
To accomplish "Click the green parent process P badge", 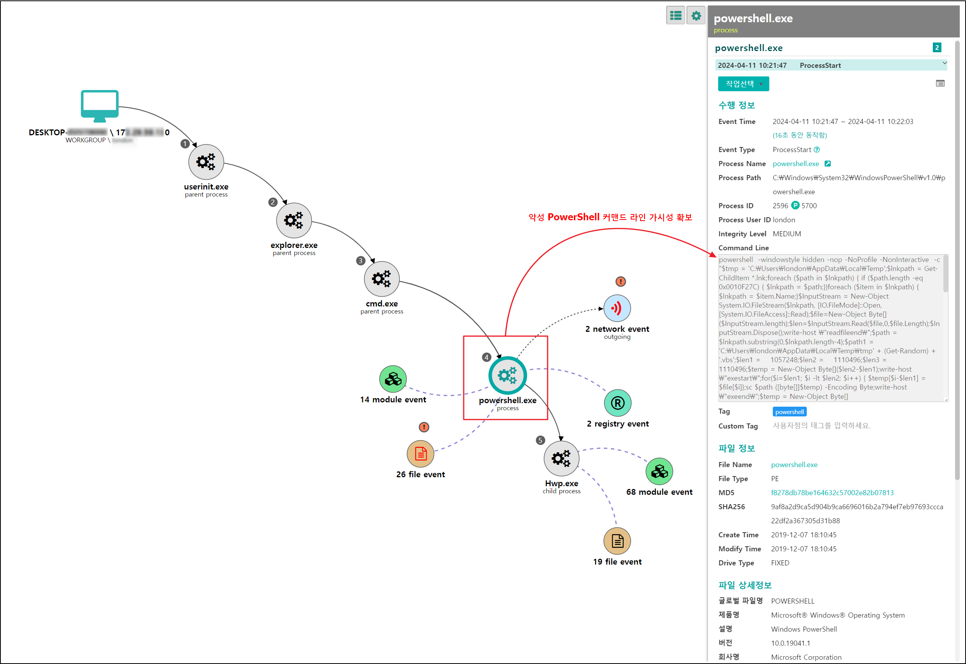I will 795,205.
